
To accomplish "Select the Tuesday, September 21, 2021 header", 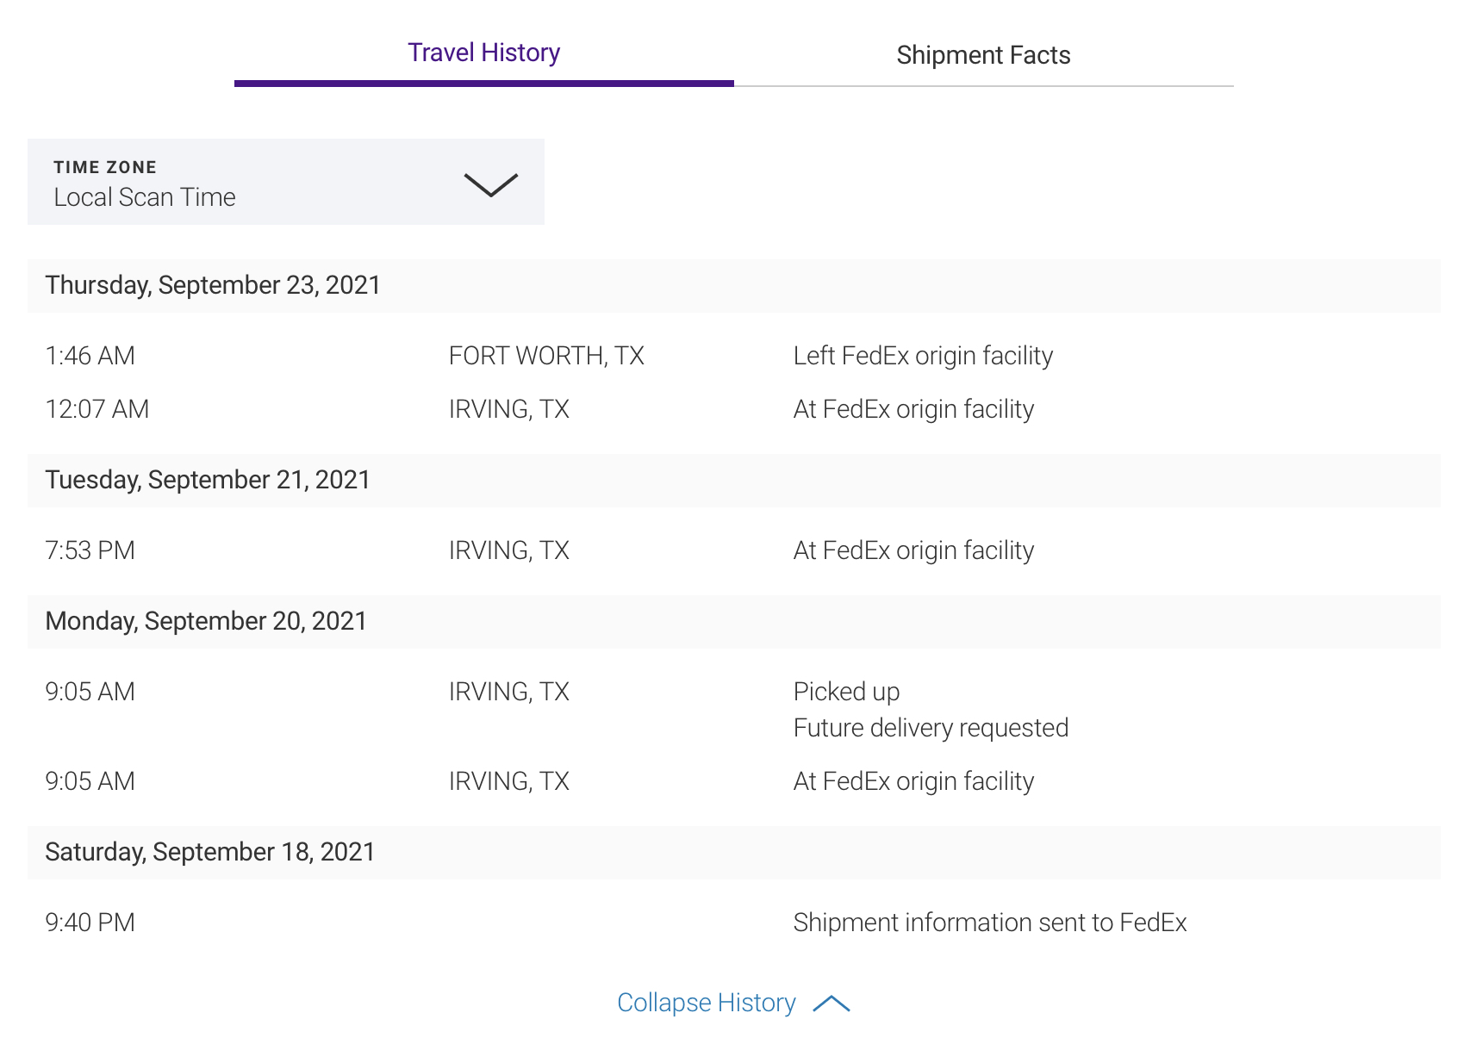I will (734, 481).
